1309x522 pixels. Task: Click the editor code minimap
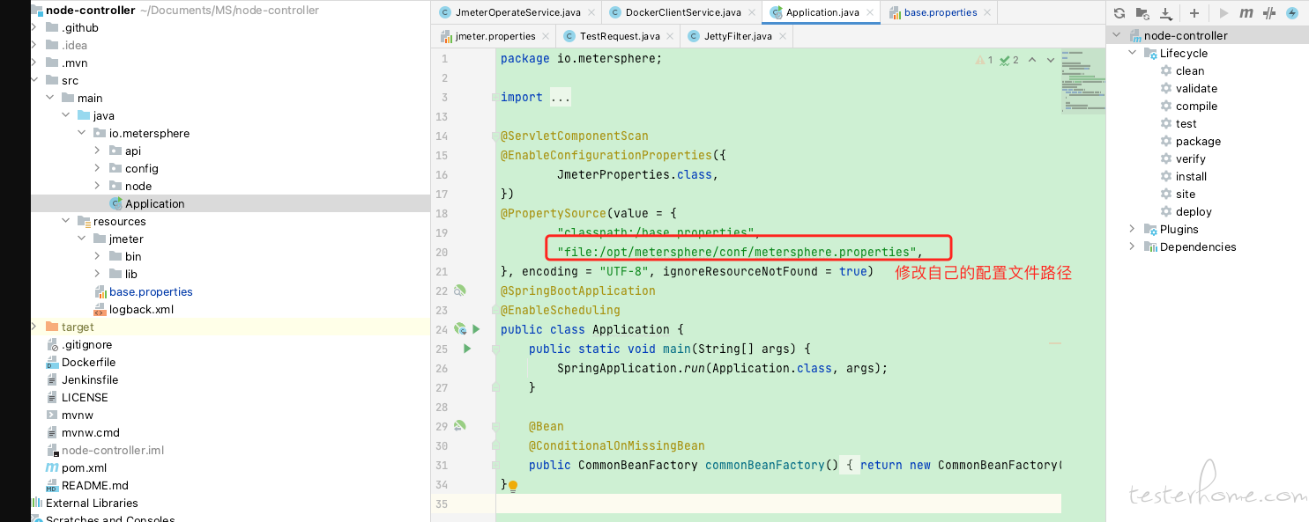pos(1082,83)
